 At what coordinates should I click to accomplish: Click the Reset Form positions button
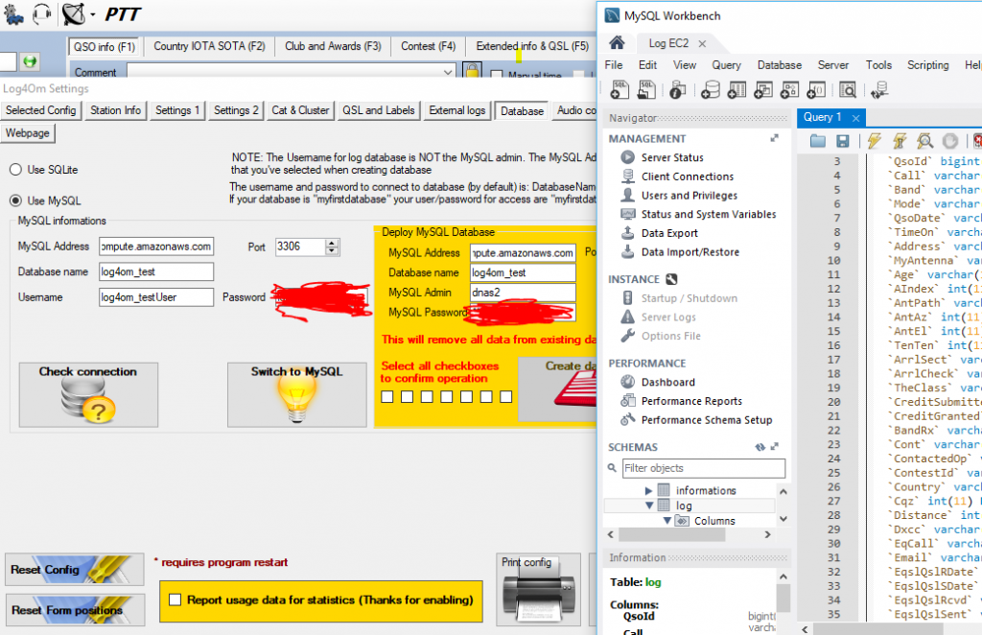(x=75, y=610)
